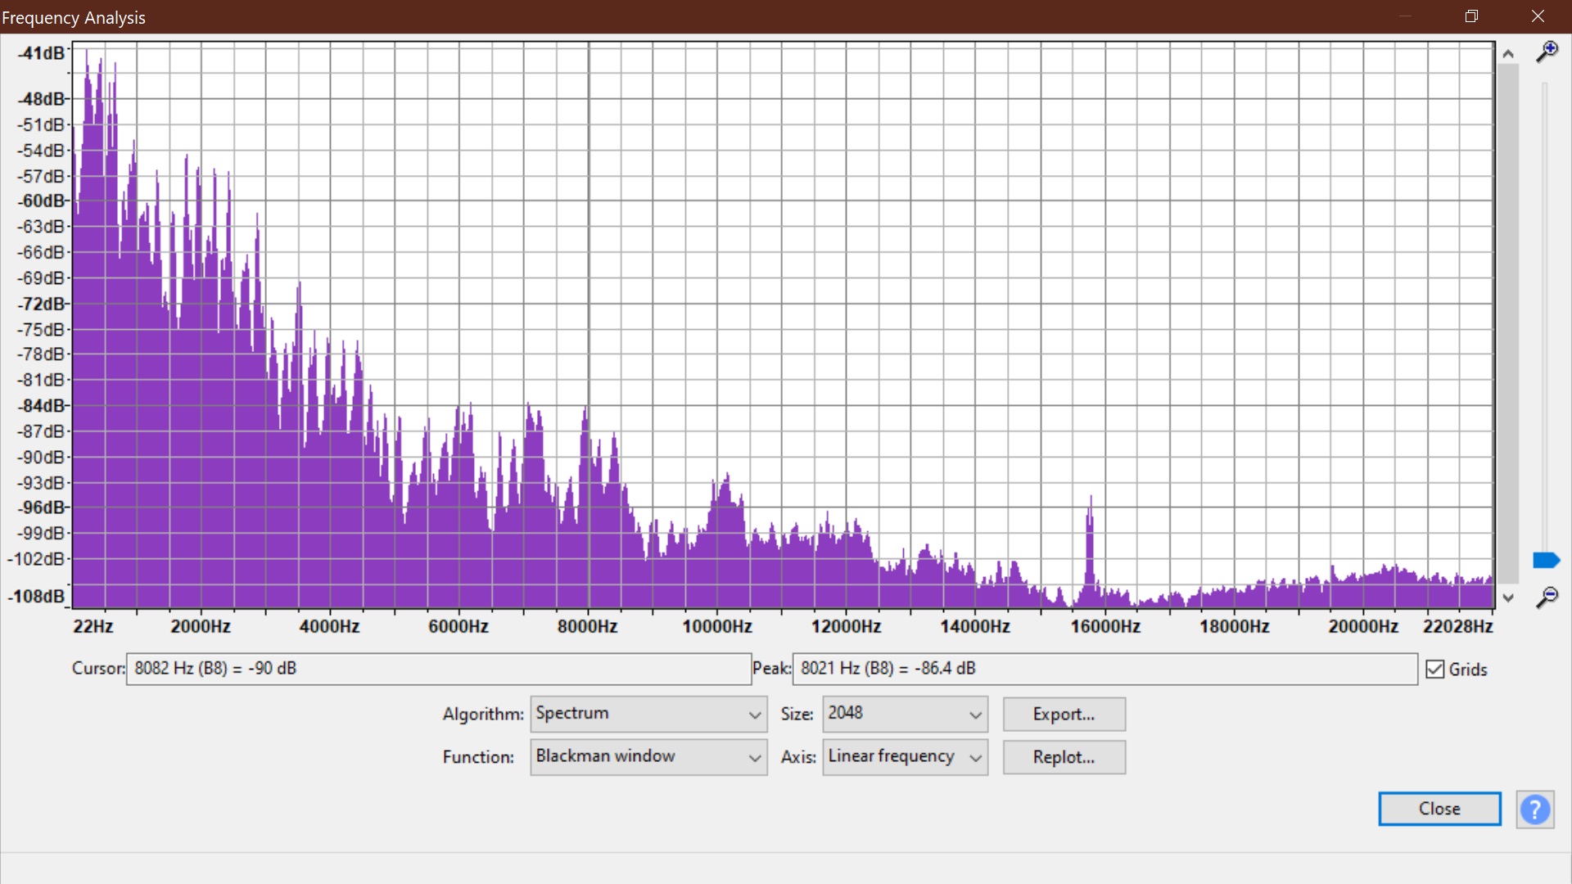Click the 22Hz axis label
The height and width of the screenshot is (884, 1572).
coord(93,627)
